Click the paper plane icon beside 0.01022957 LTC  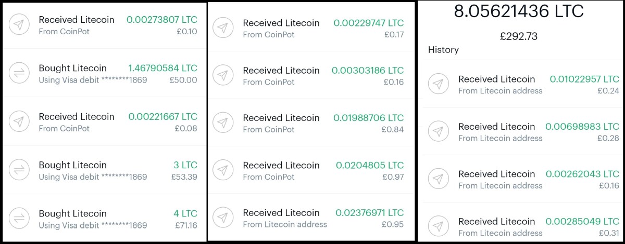(x=438, y=84)
